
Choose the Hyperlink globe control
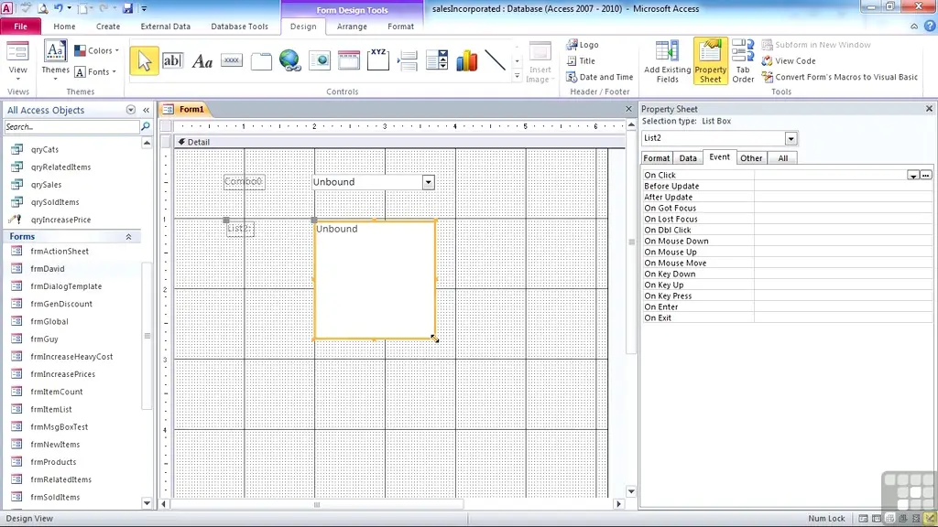tap(290, 61)
